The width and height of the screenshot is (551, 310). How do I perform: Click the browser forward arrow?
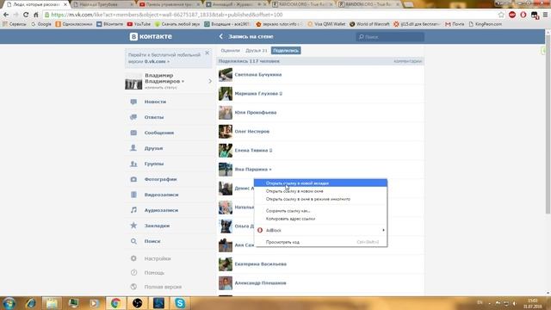pyautogui.click(x=15, y=15)
